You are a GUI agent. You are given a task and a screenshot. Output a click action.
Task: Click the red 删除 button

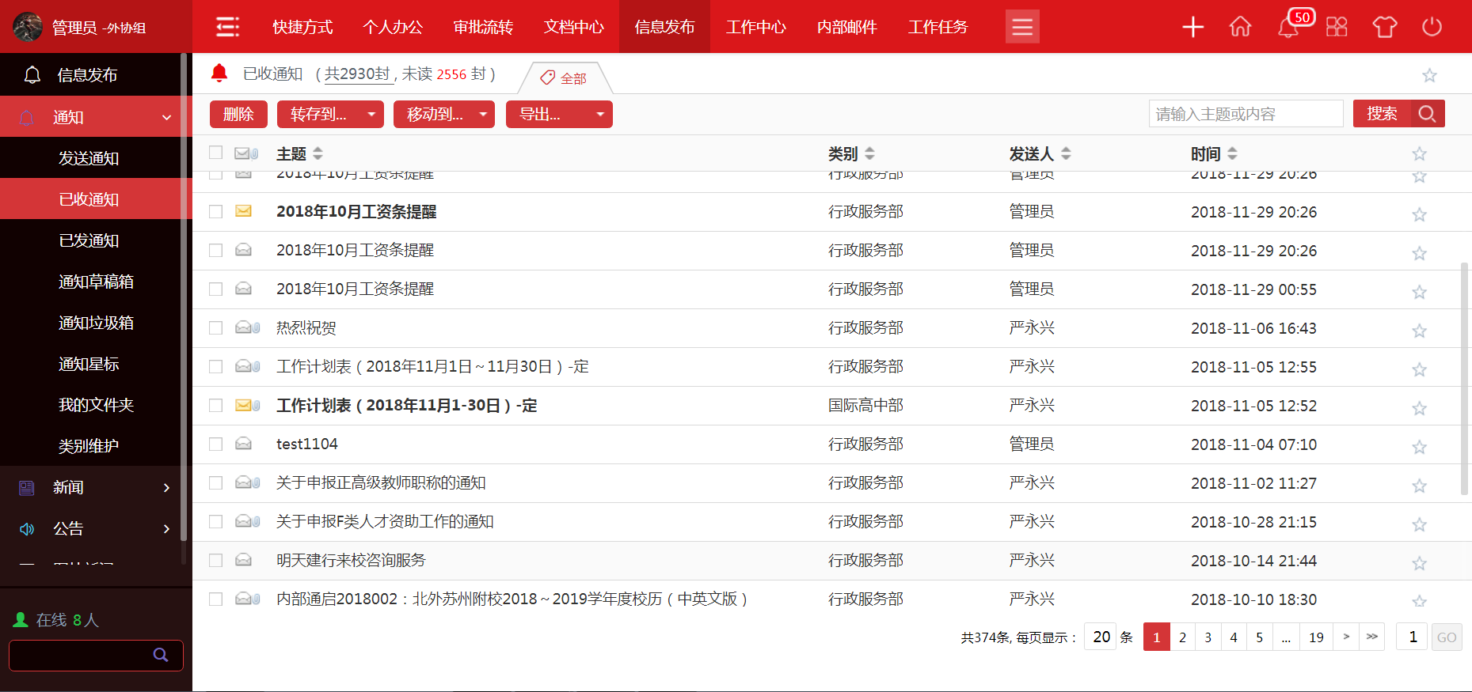click(x=238, y=115)
